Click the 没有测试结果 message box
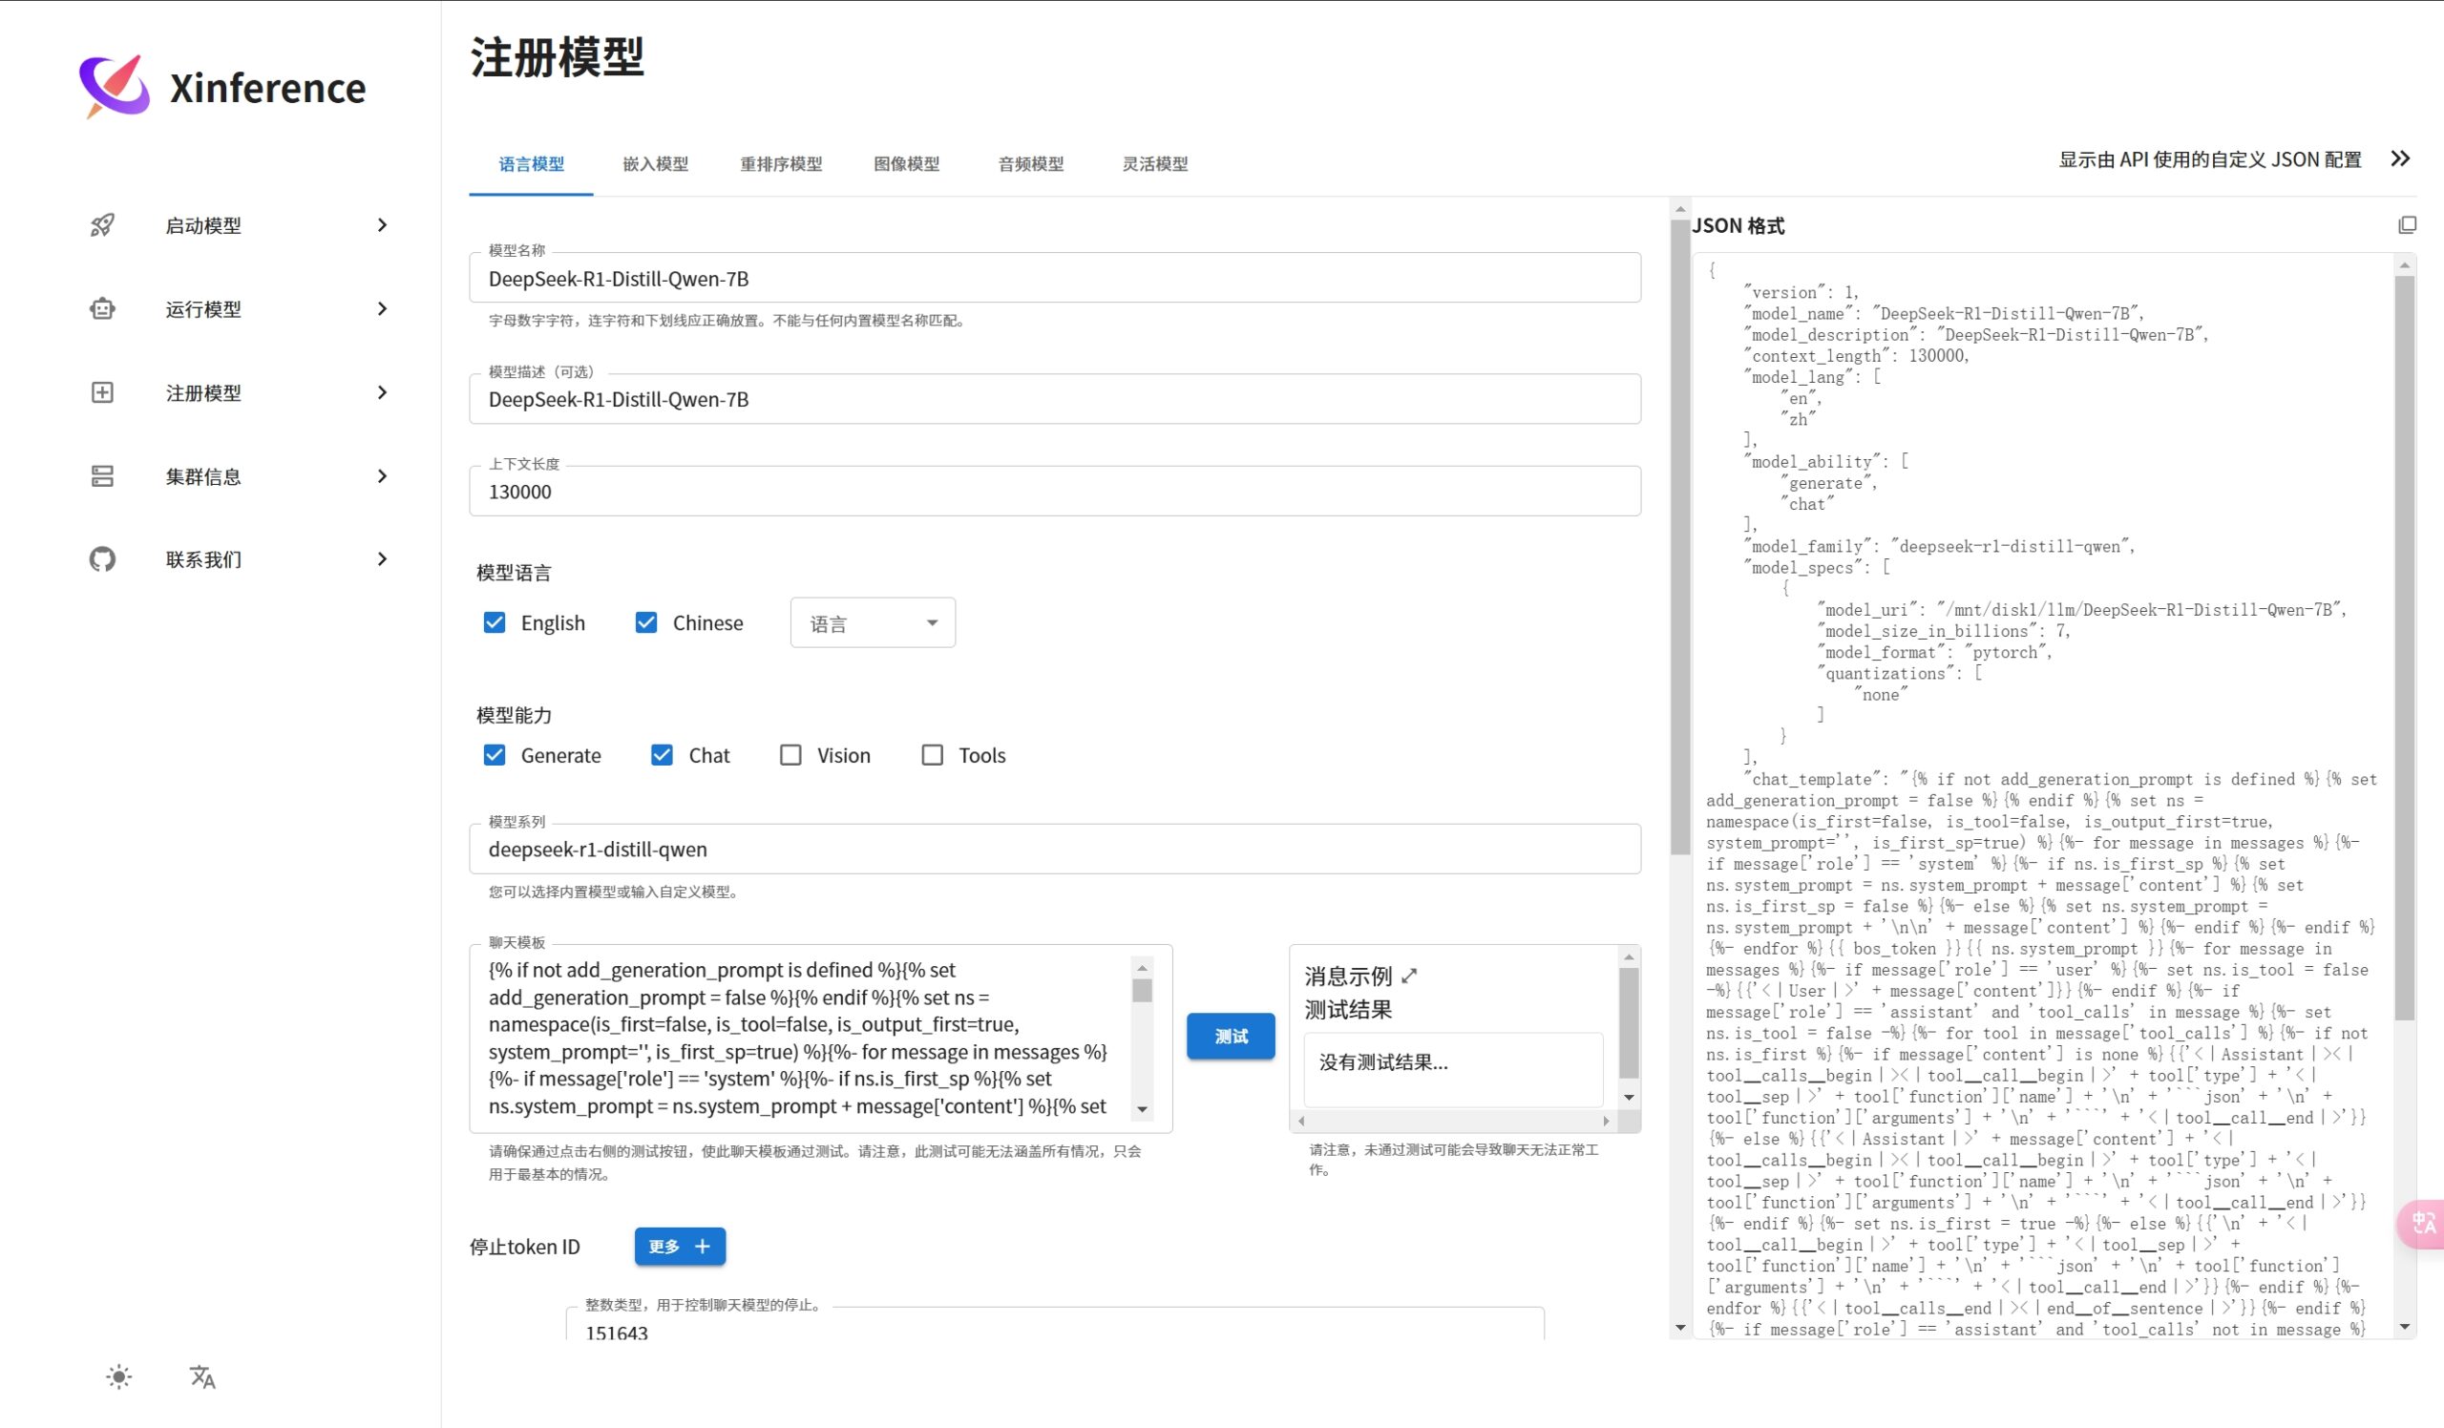The width and height of the screenshot is (2444, 1428). pos(1453,1068)
